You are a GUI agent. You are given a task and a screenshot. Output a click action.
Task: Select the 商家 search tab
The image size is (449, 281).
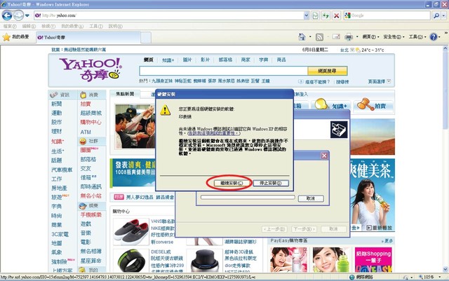click(246, 60)
